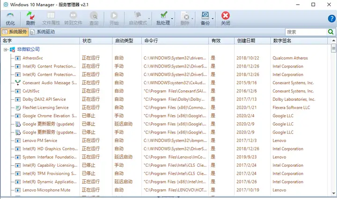Switch to the 系统驱动 tab

(42, 32)
